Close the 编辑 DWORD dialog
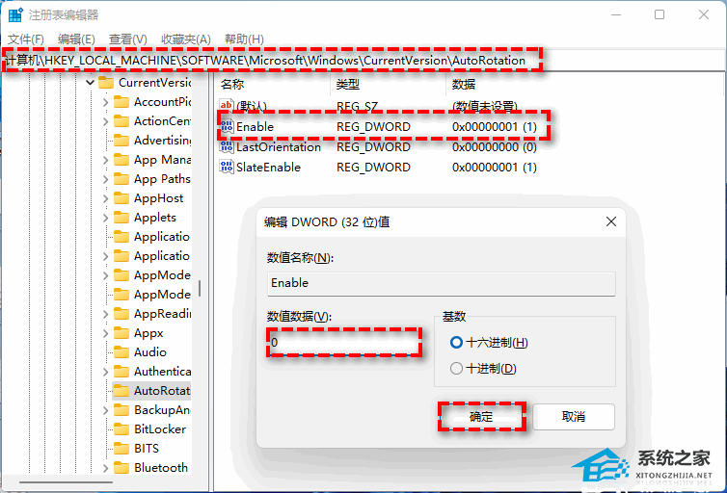Image resolution: width=727 pixels, height=493 pixels. point(611,221)
